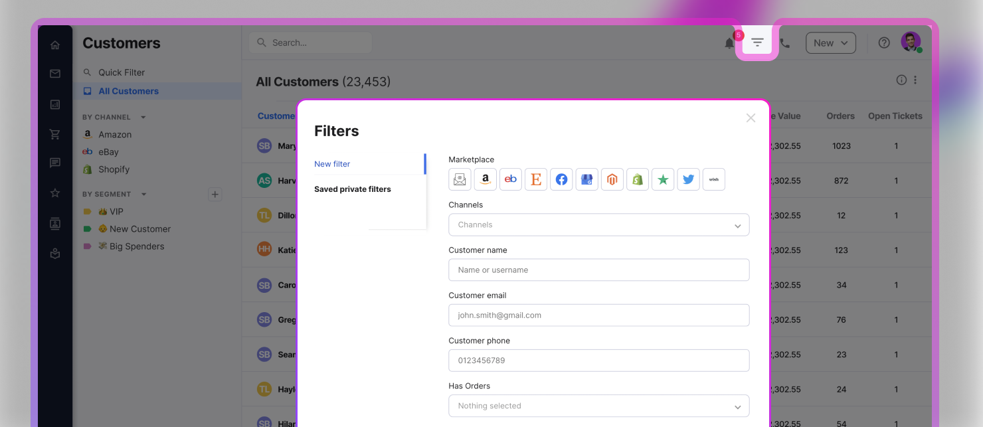Click the Customer phone input field
Image resolution: width=983 pixels, height=427 pixels.
599,360
